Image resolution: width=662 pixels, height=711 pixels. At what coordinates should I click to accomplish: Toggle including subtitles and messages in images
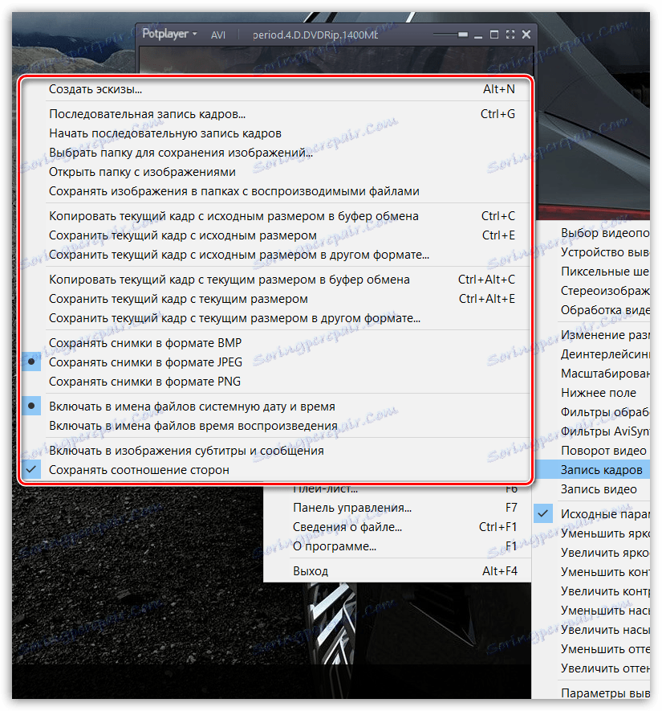point(275,451)
